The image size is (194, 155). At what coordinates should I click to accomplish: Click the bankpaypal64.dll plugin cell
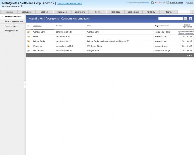(x=62, y=36)
